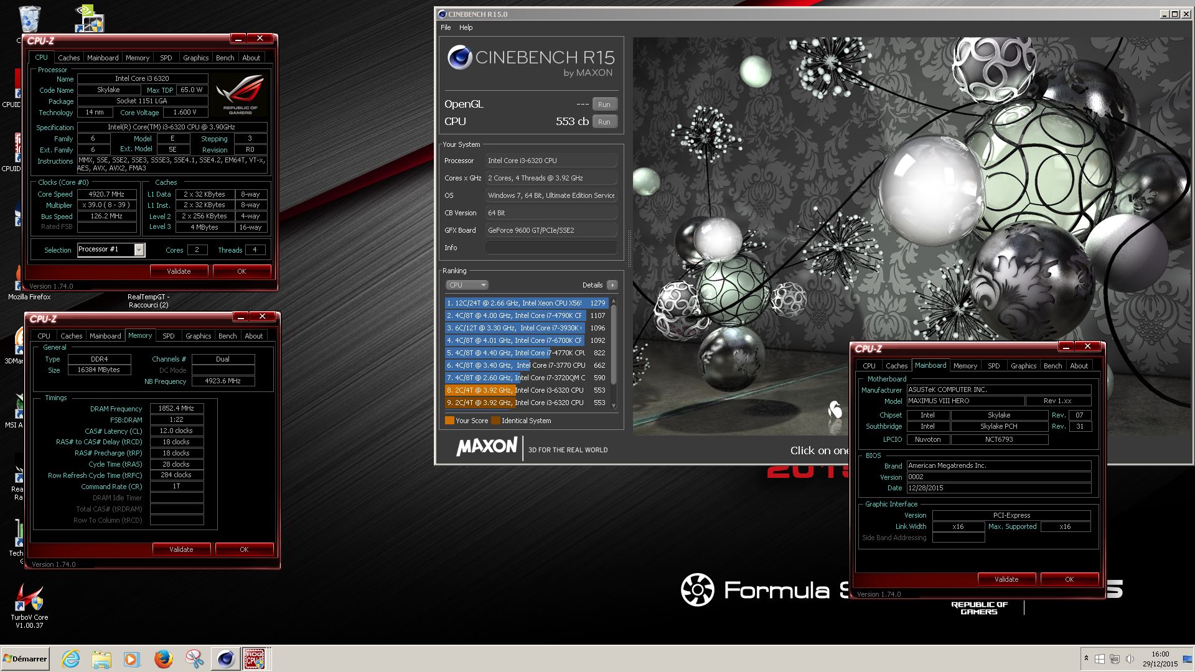This screenshot has height=672, width=1195.
Task: Switch to Cinebench via its taskbar icon
Action: click(x=225, y=659)
